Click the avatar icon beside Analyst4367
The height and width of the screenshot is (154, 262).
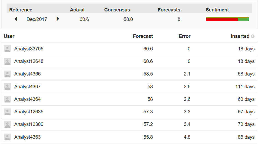(7, 87)
